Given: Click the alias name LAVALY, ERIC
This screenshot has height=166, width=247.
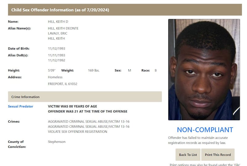Looking at the screenshot, I should point(57,33).
